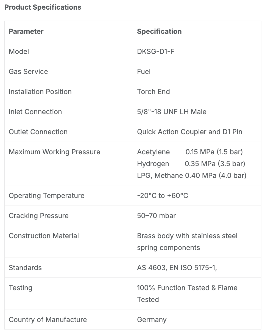Click the 5/8"-18 UNF LH Male text
Screen dimensions: 268x335
172,112
